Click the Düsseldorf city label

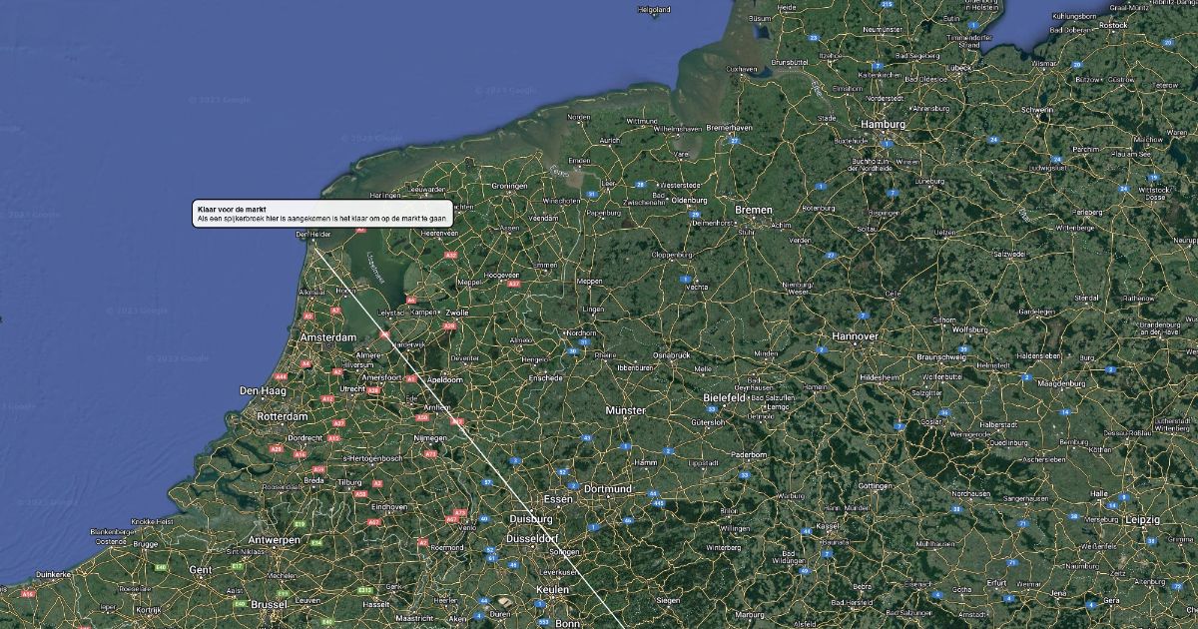pos(532,537)
